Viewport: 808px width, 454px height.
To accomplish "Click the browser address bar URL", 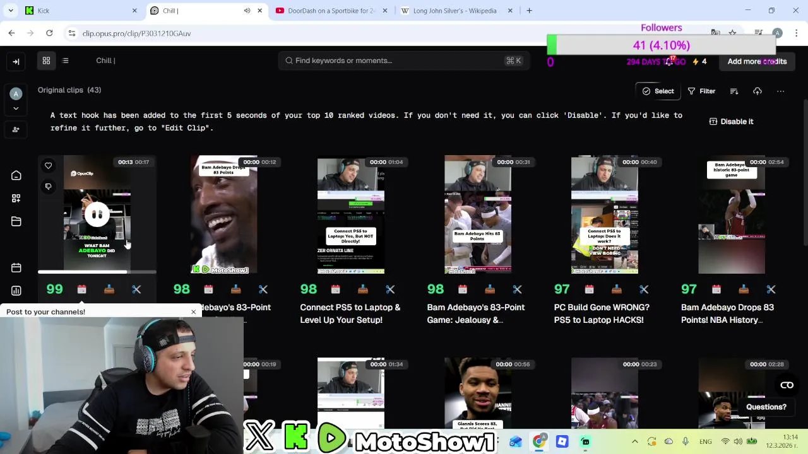I will tap(136, 33).
